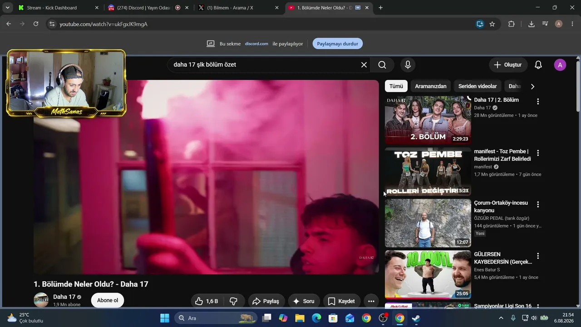The image size is (581, 327).
Task: Select the Aramanızdan filter chip
Action: coord(431,86)
